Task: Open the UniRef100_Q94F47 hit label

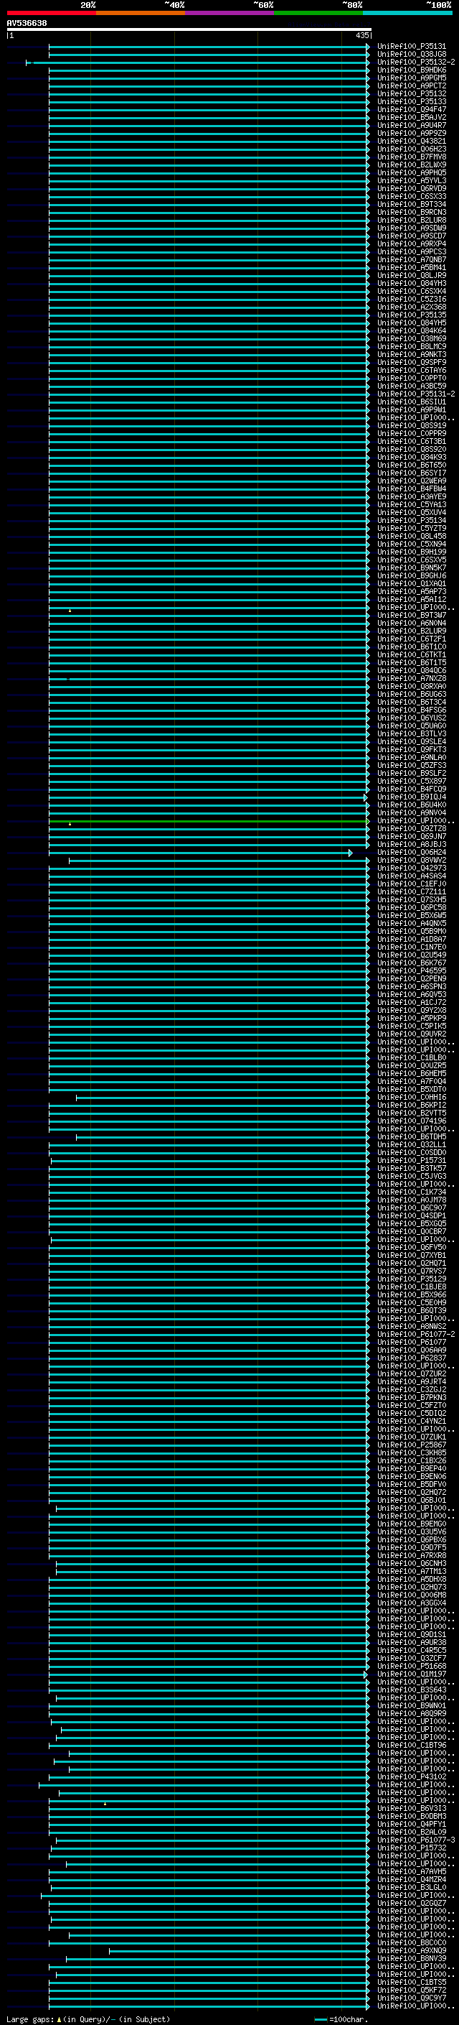Action: tap(412, 109)
